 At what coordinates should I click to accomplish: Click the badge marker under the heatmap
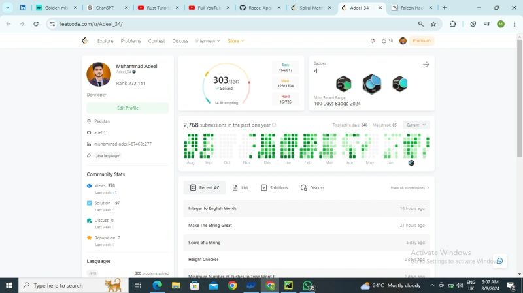[x=411, y=163]
